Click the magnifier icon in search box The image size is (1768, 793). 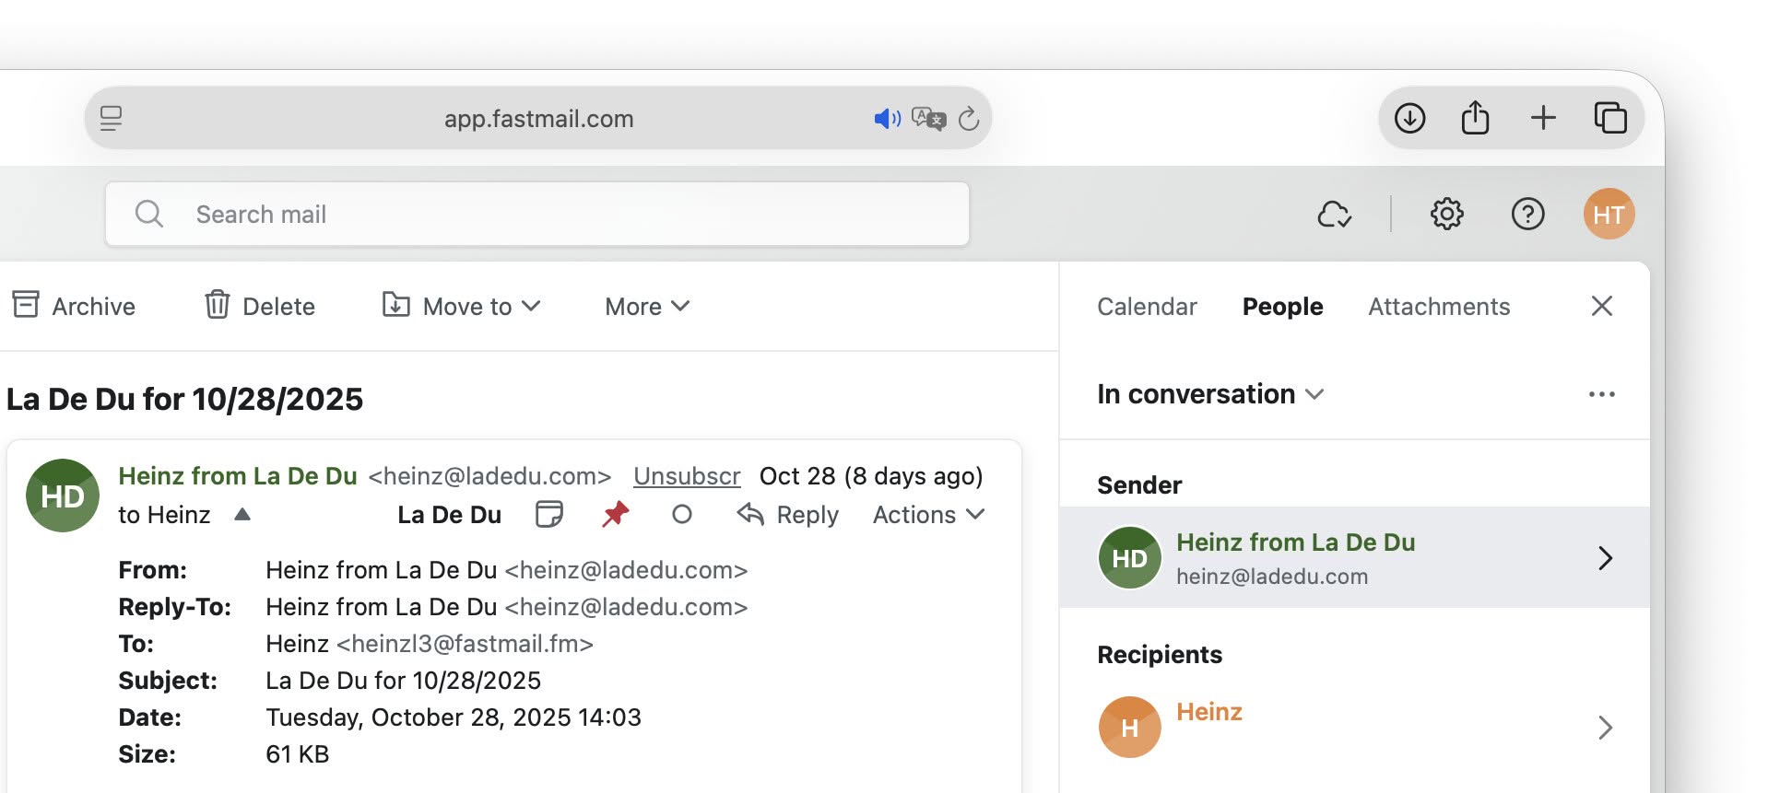[x=148, y=214]
